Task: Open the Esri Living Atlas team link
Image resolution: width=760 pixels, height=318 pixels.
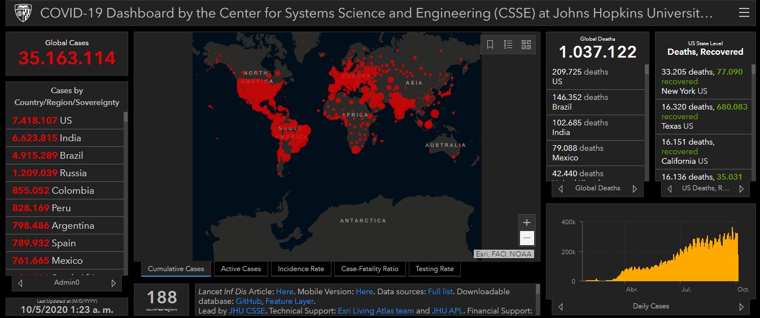Action: [x=375, y=311]
